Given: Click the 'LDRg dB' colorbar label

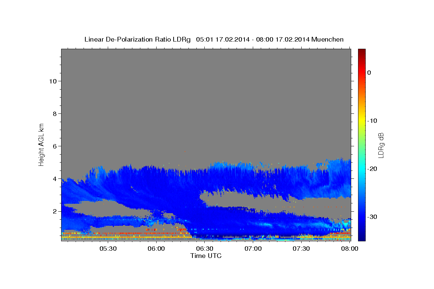Looking at the screenshot, I should coord(381,145).
